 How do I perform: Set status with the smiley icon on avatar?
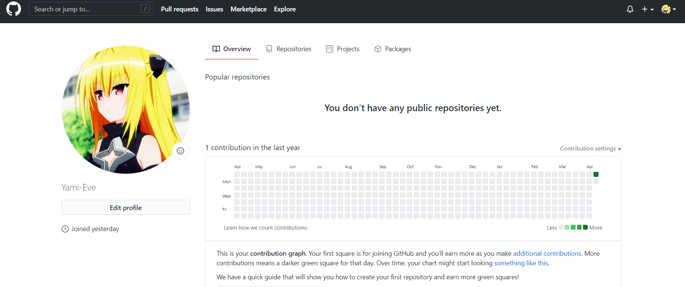tap(180, 151)
